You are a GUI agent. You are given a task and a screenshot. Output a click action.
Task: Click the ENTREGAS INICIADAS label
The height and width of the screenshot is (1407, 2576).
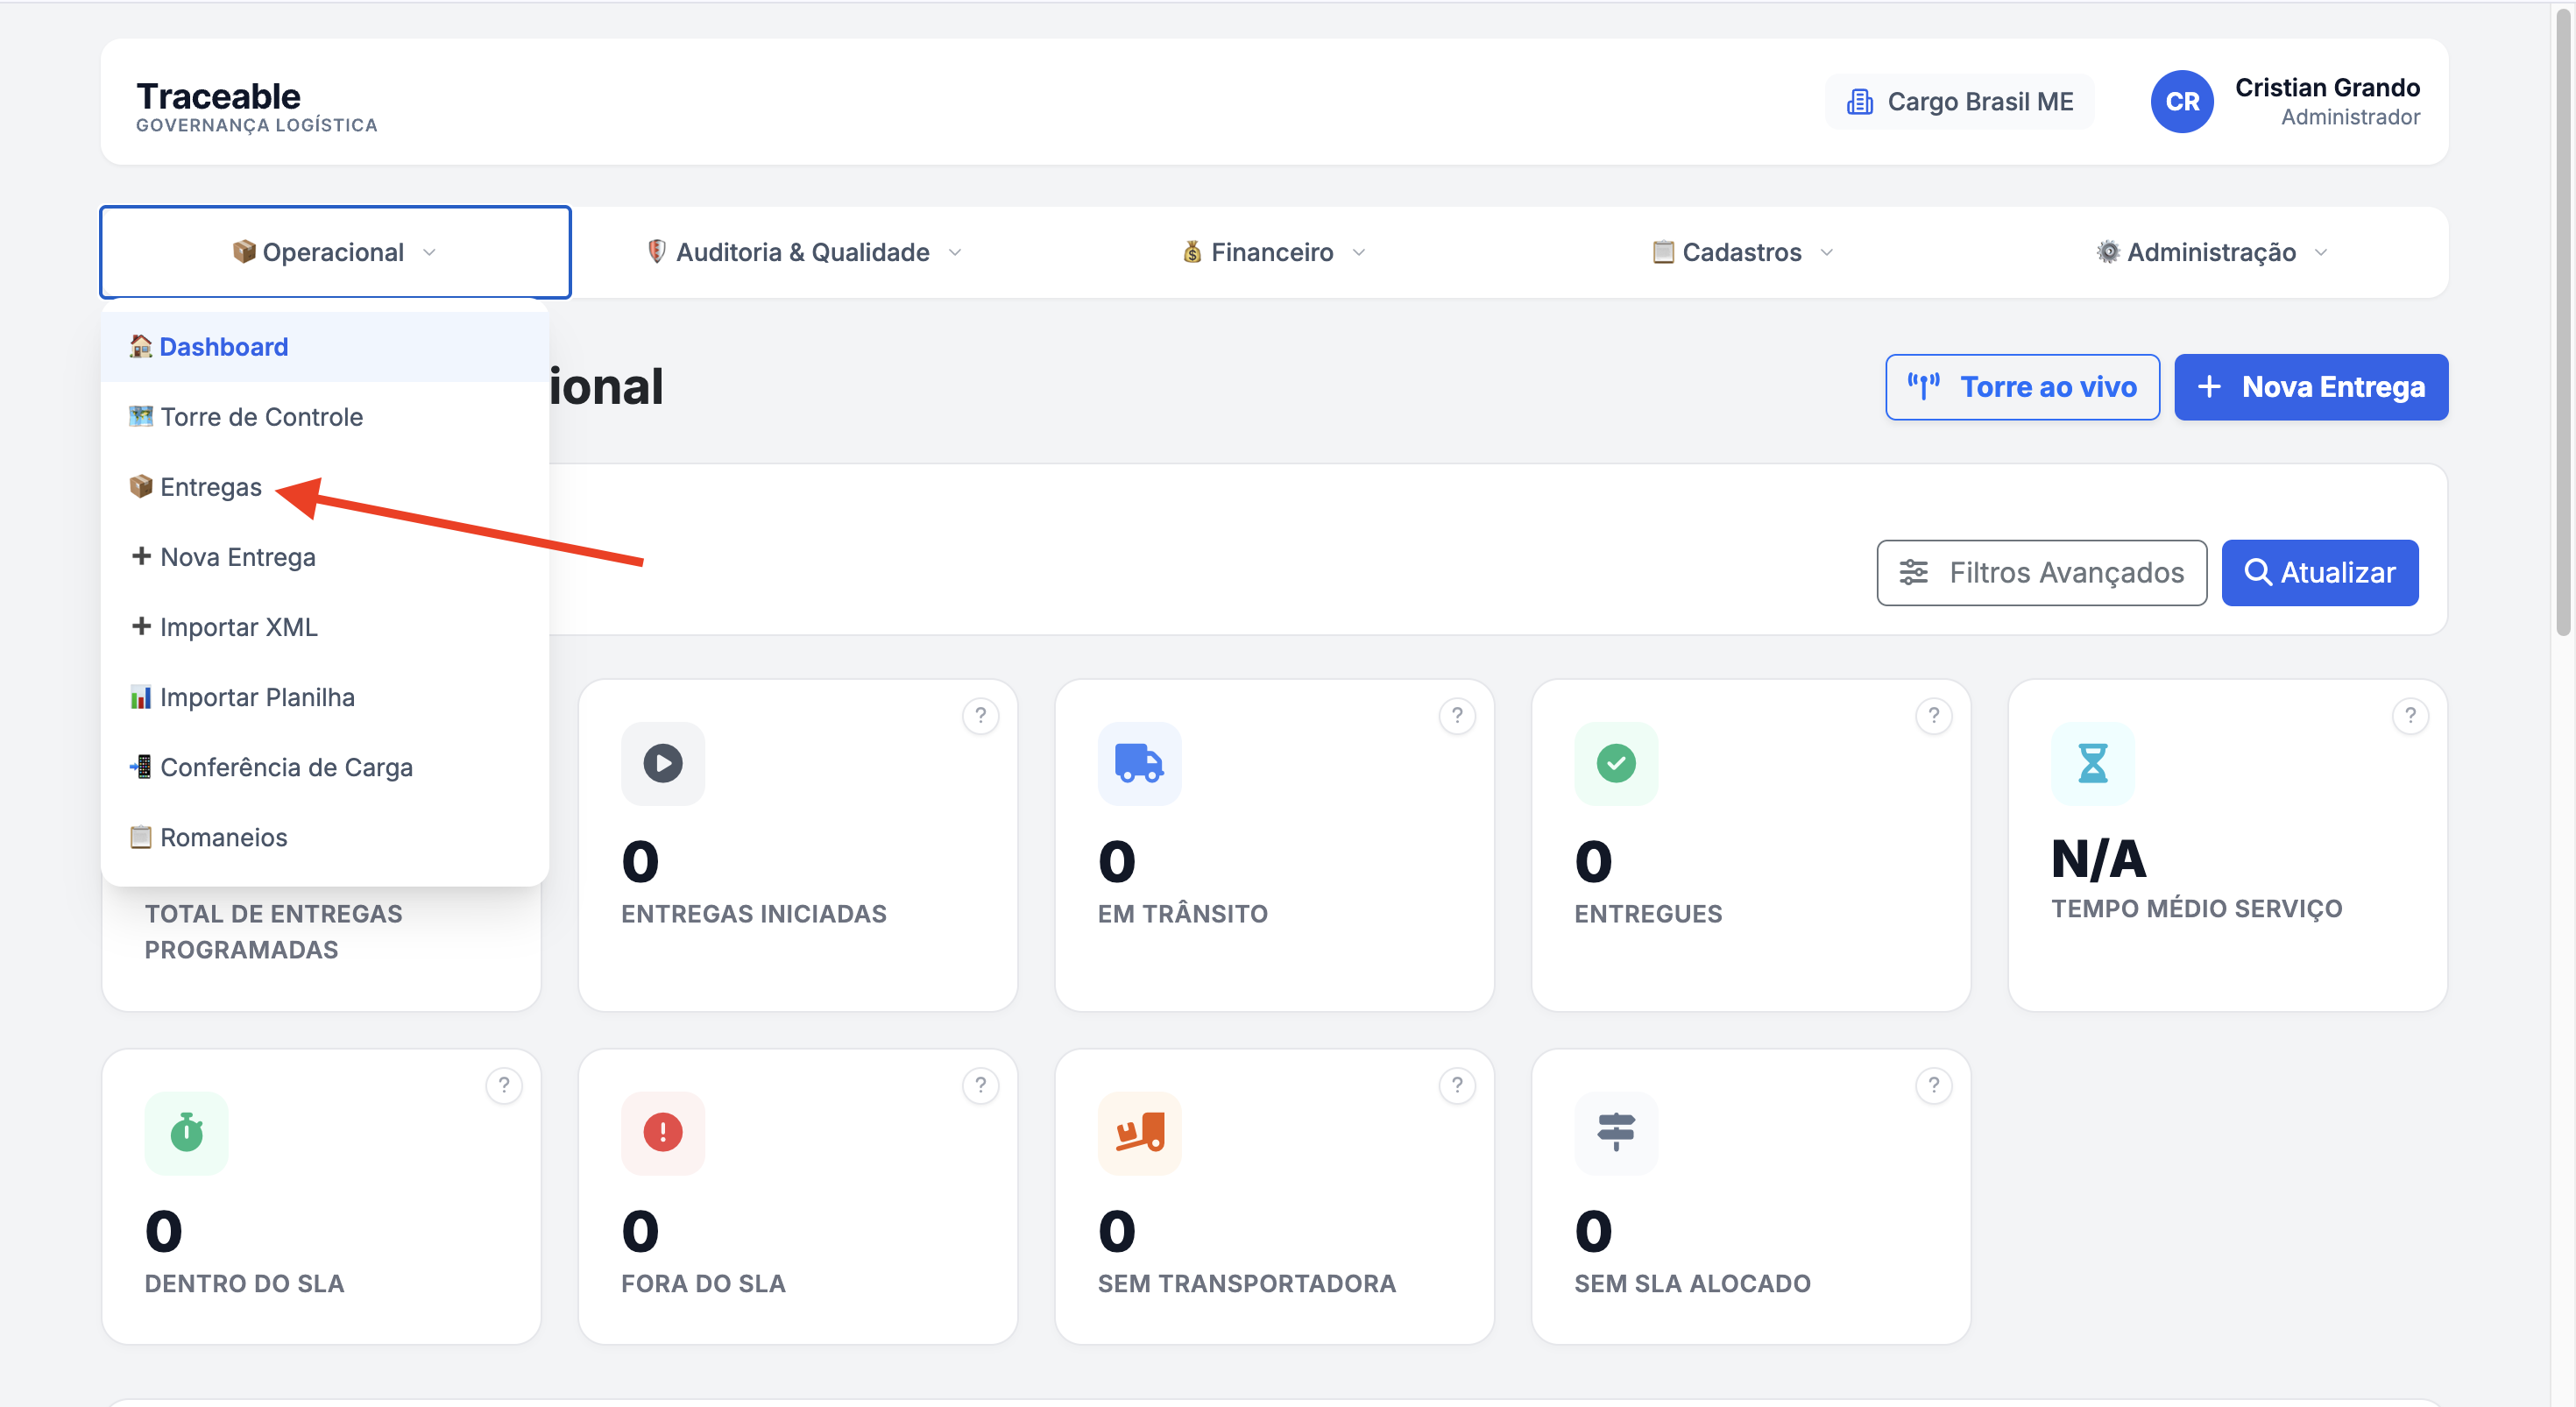pyautogui.click(x=754, y=914)
